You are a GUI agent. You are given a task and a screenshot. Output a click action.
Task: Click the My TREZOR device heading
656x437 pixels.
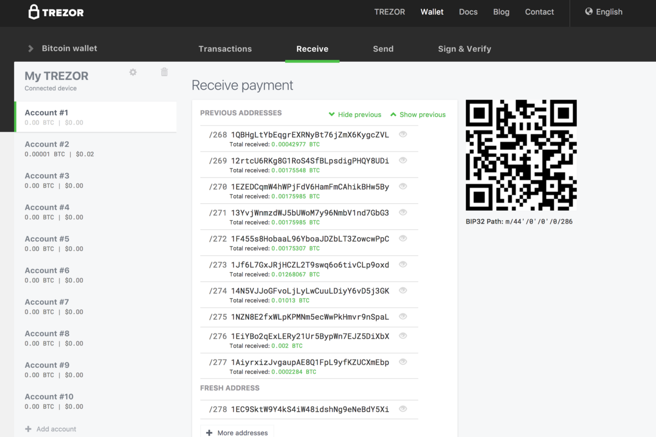56,76
